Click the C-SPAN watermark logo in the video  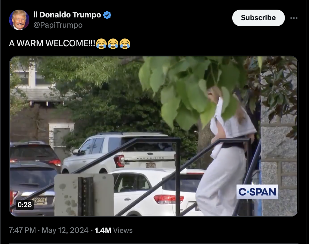(257, 191)
